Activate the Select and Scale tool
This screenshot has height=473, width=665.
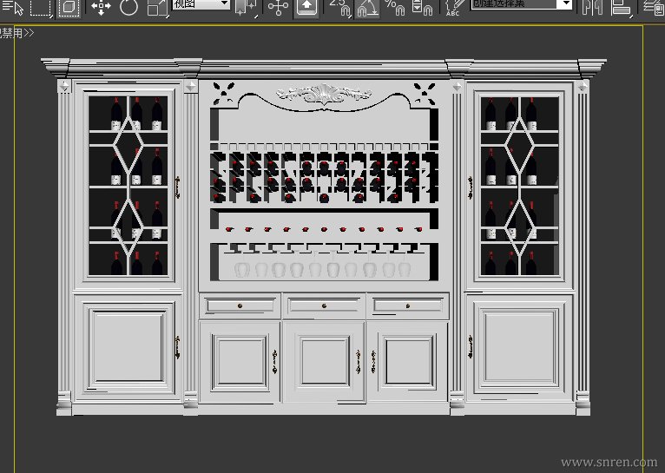(x=157, y=8)
